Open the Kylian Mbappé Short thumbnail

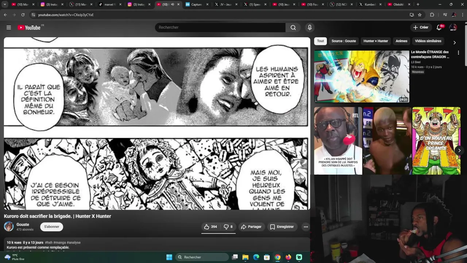(338, 141)
